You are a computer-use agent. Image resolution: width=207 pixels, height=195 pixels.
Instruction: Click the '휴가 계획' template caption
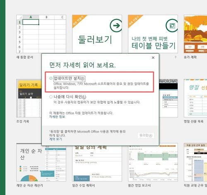[x=190, y=57]
